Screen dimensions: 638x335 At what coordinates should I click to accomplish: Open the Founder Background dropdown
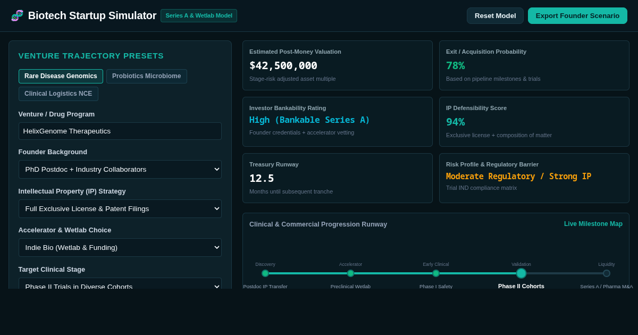[120, 169]
